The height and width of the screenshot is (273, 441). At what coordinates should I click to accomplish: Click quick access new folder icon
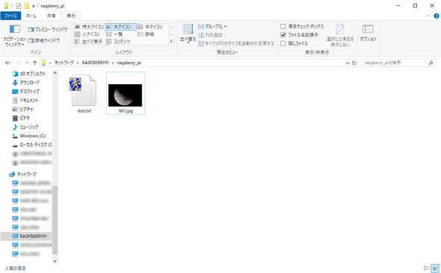tap(26, 6)
